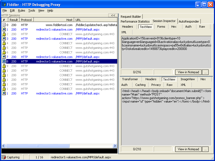Select the request TextView tab
This screenshot has width=215, height=161.
tap(146, 27)
